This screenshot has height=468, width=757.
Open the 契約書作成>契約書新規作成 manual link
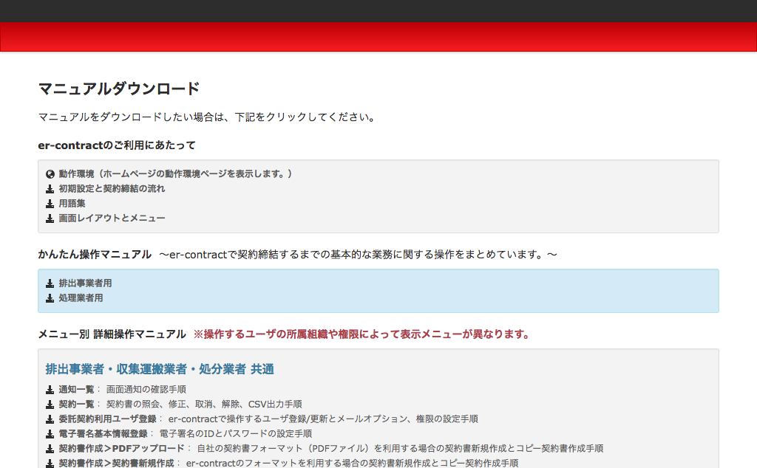(116, 463)
